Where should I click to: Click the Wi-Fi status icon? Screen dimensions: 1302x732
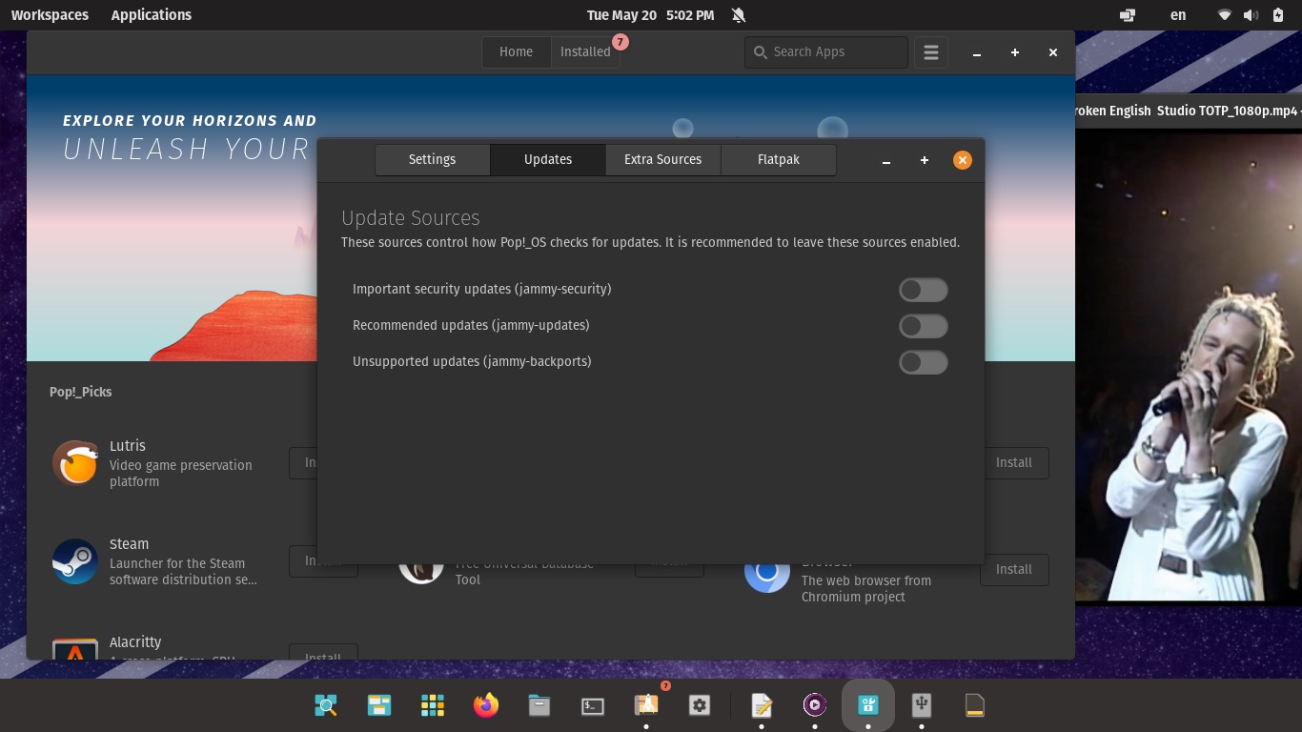(x=1225, y=15)
